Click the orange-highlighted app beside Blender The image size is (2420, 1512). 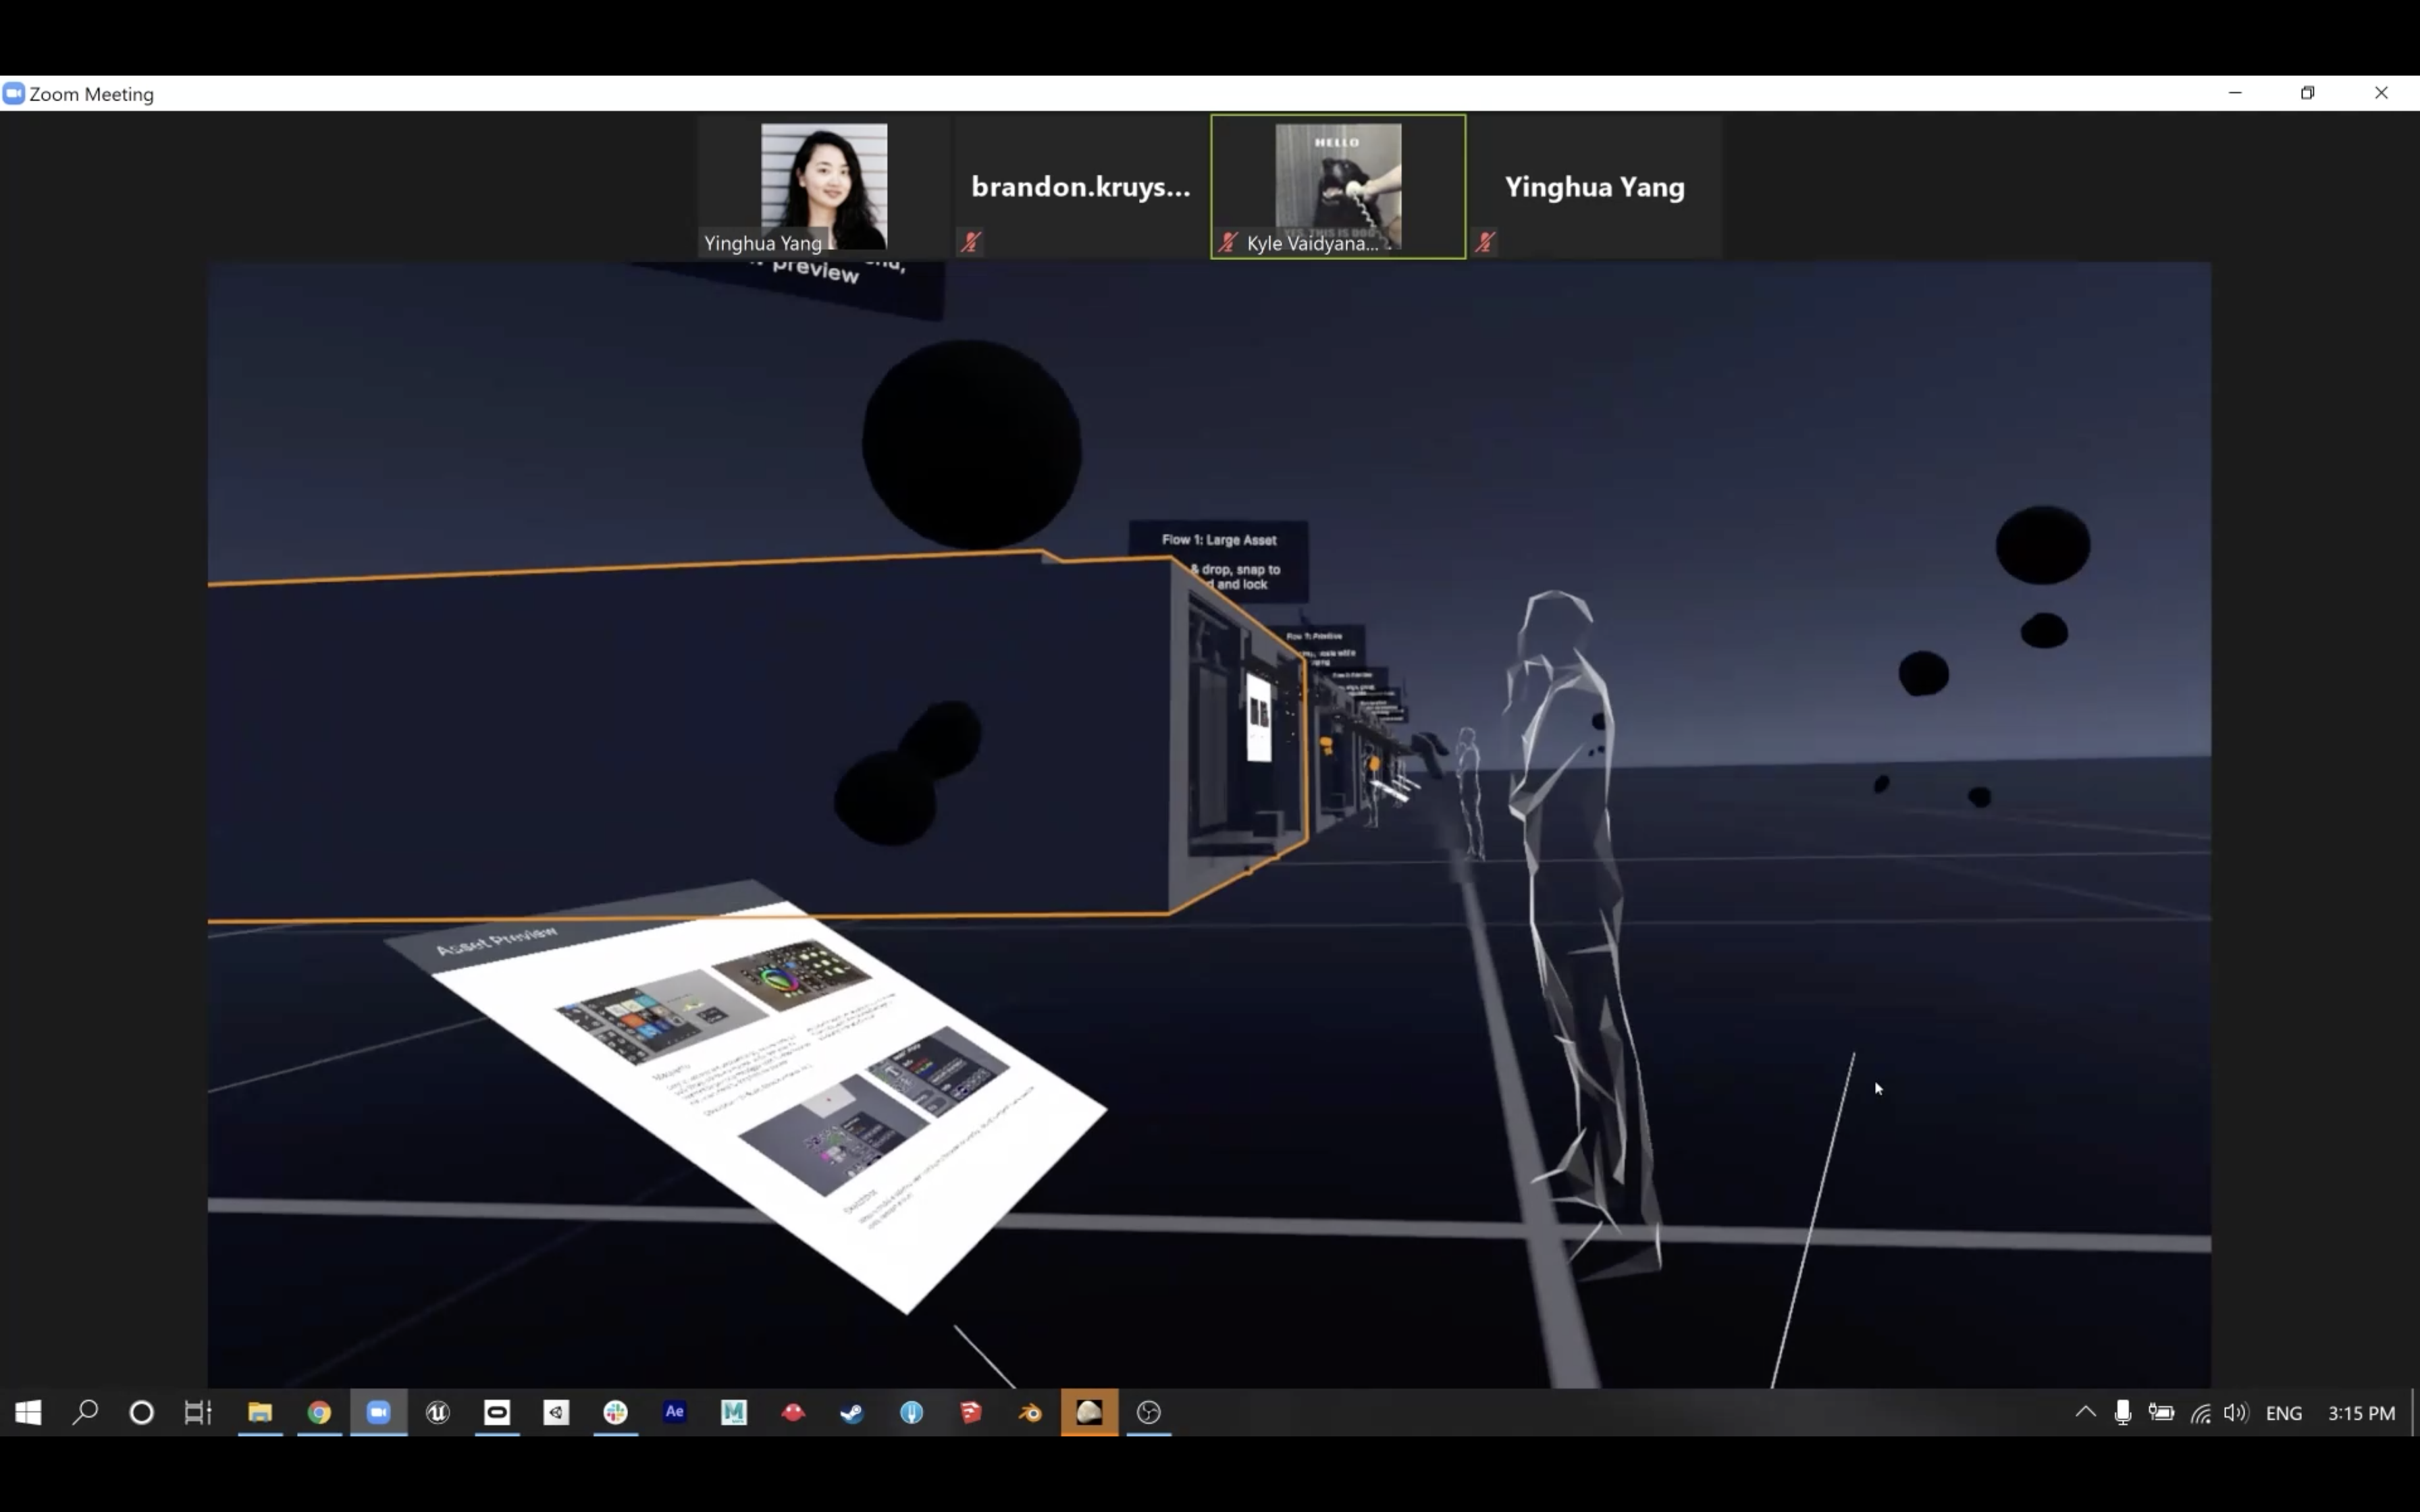coord(1089,1412)
